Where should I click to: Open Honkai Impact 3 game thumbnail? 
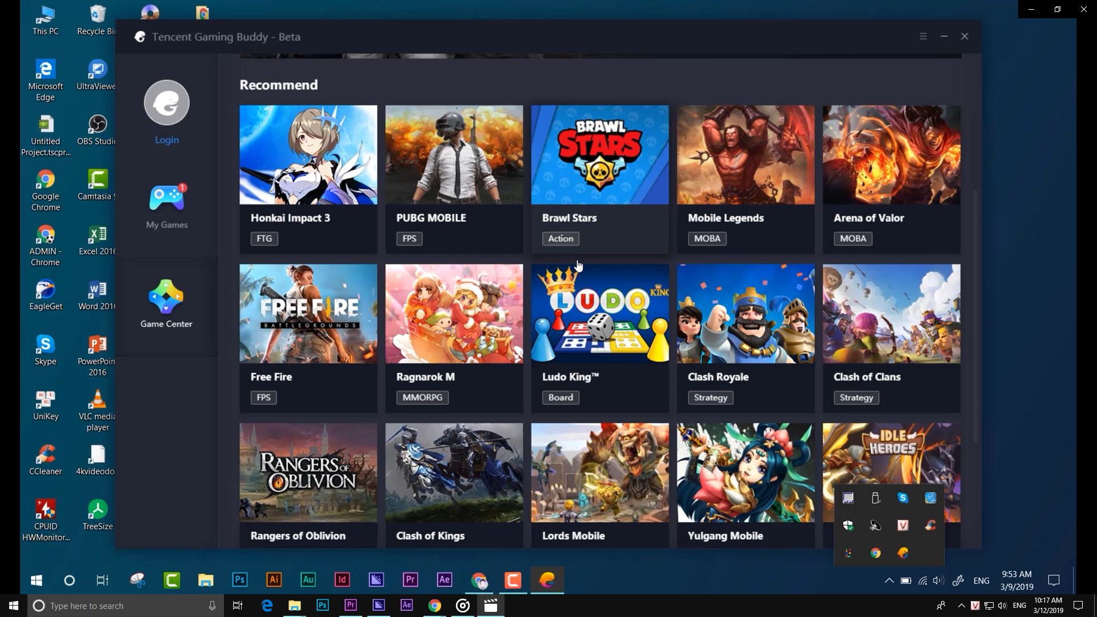tap(308, 155)
